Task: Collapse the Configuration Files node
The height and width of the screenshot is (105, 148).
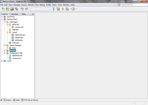Action: (x=5, y=53)
